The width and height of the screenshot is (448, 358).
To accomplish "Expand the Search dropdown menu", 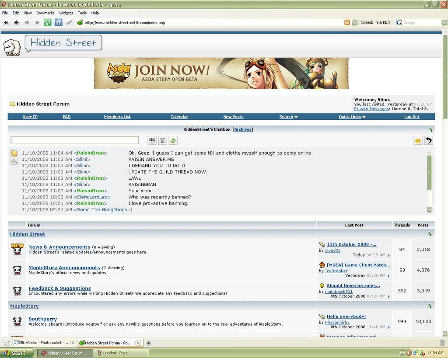I will pyautogui.click(x=289, y=117).
